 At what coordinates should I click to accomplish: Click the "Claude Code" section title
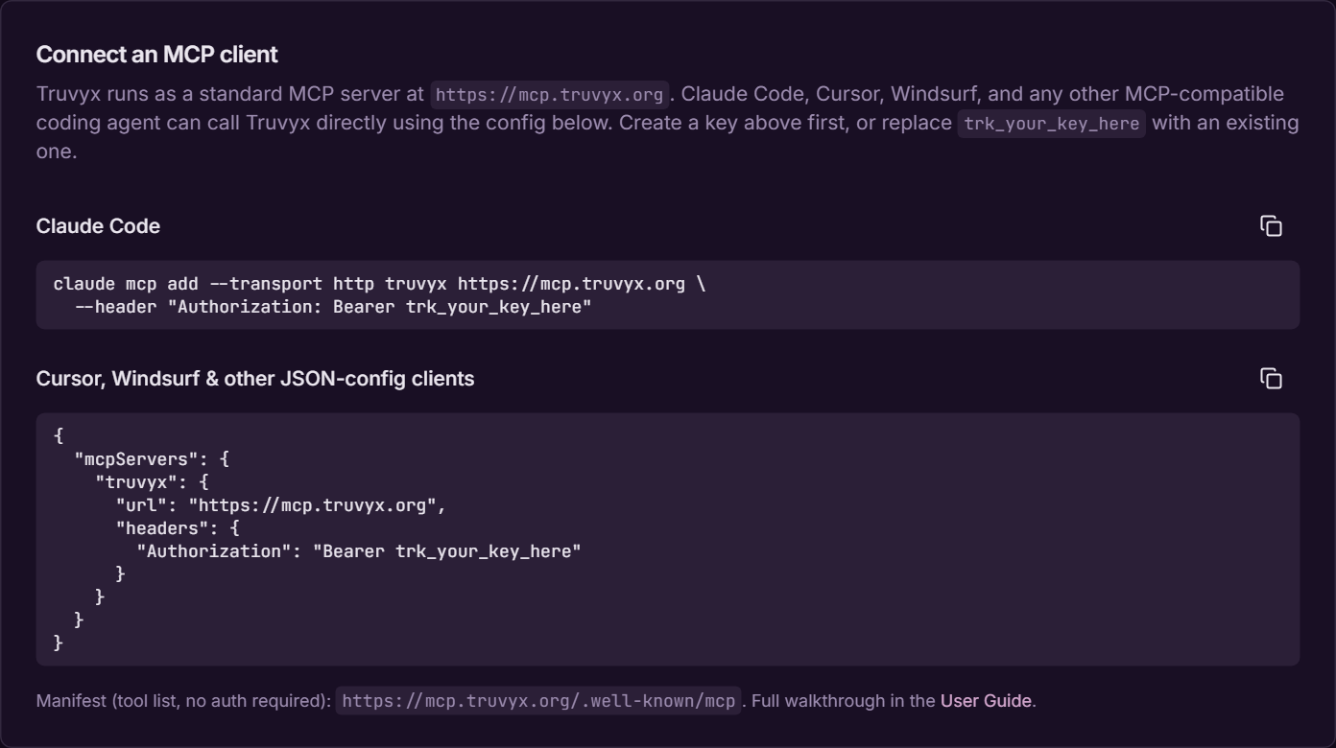coord(98,226)
